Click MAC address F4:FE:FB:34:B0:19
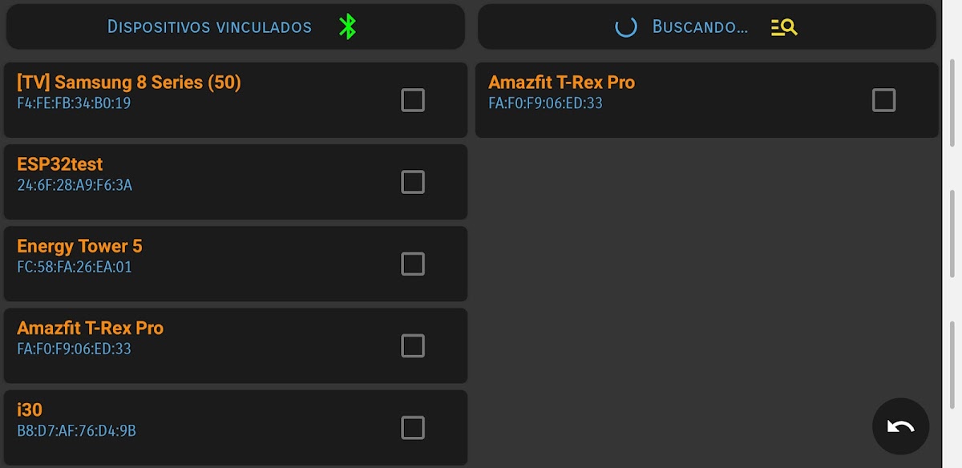The width and height of the screenshot is (962, 468). [x=74, y=103]
